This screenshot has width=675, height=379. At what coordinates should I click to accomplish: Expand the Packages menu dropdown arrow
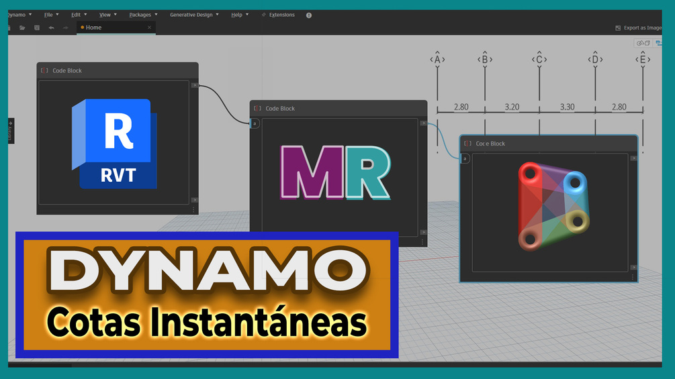tap(156, 15)
